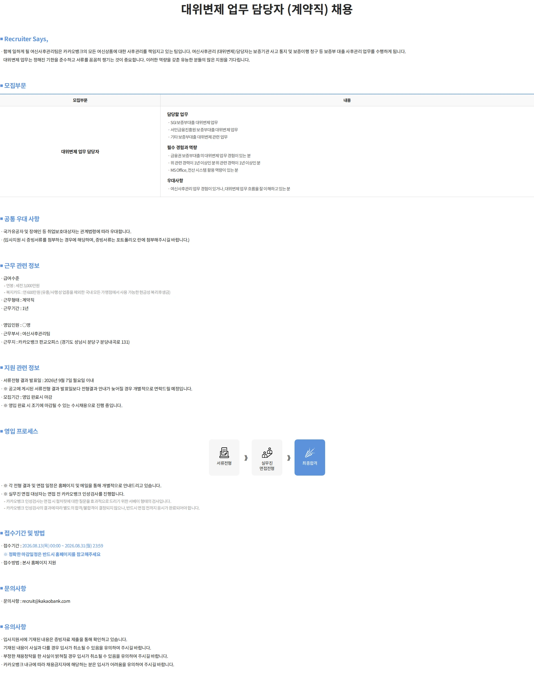Image resolution: width=534 pixels, height=674 pixels.
Task: Click "기타 보증부대출 대위변제 관련 업무"
Action: tap(199, 137)
